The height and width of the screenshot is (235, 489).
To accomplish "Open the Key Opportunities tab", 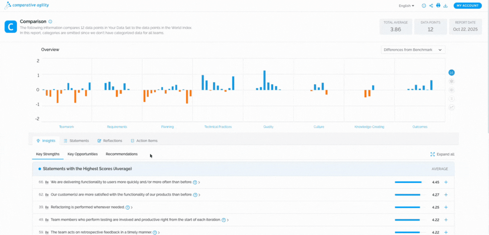I will (x=82, y=154).
